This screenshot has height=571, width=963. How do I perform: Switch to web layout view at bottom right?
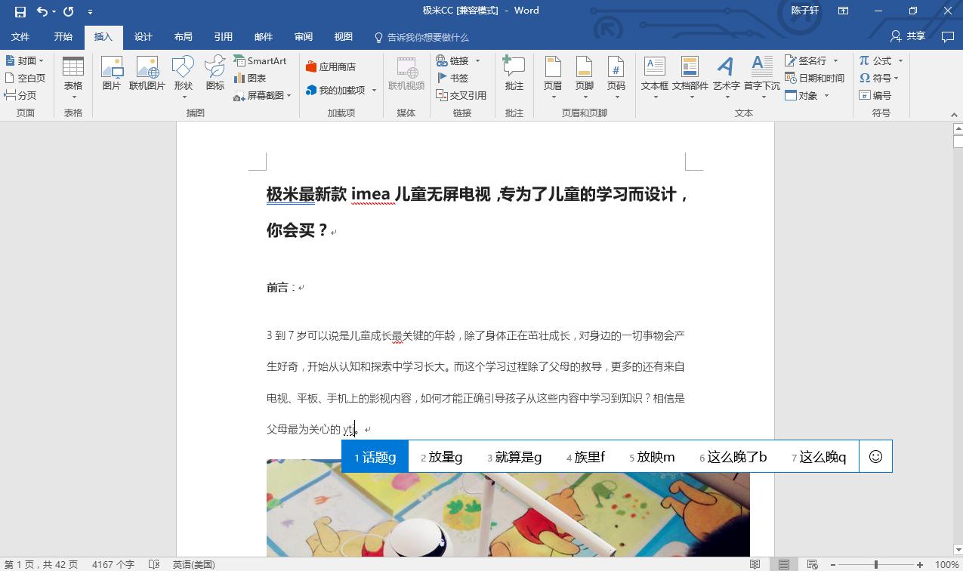click(x=812, y=563)
